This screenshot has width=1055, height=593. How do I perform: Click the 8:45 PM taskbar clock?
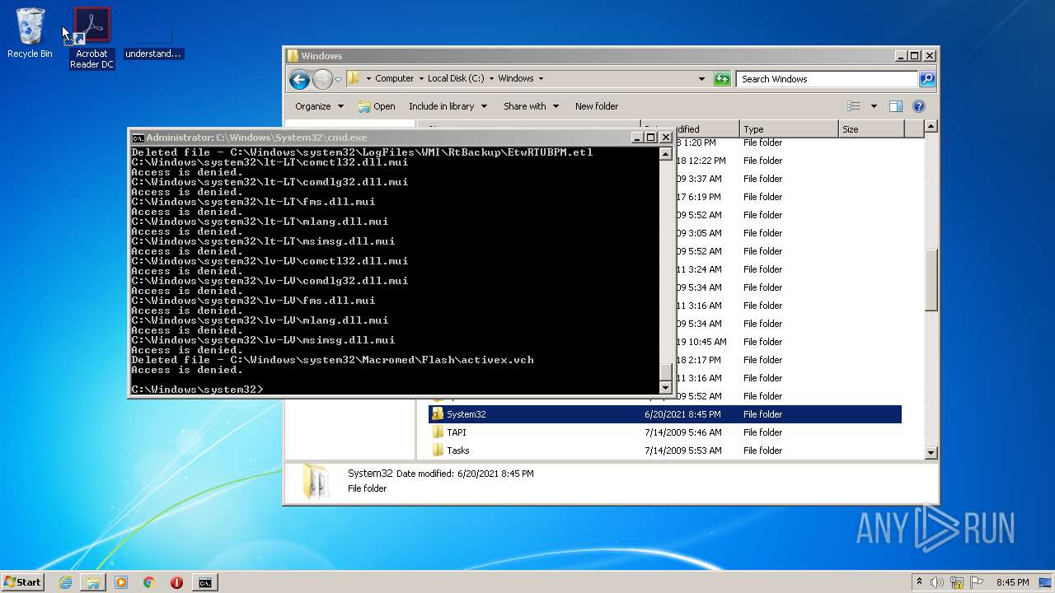pyautogui.click(x=1012, y=582)
